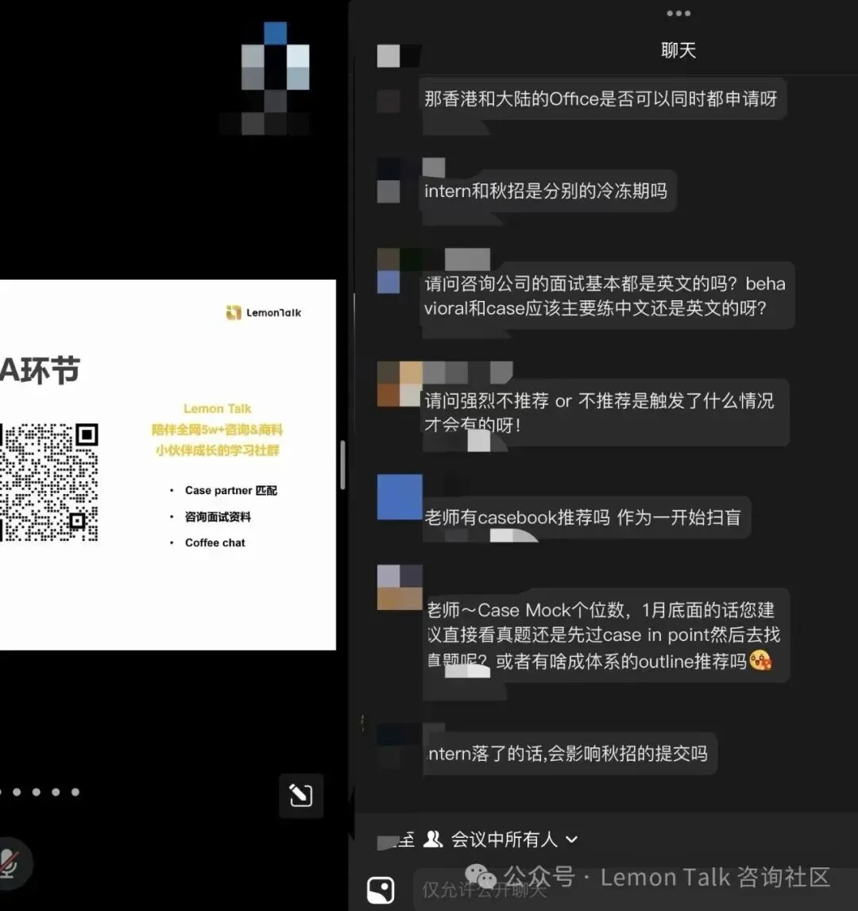The height and width of the screenshot is (911, 858).
Task: Click the people icon next to 会议中所有人
Action: click(x=435, y=839)
